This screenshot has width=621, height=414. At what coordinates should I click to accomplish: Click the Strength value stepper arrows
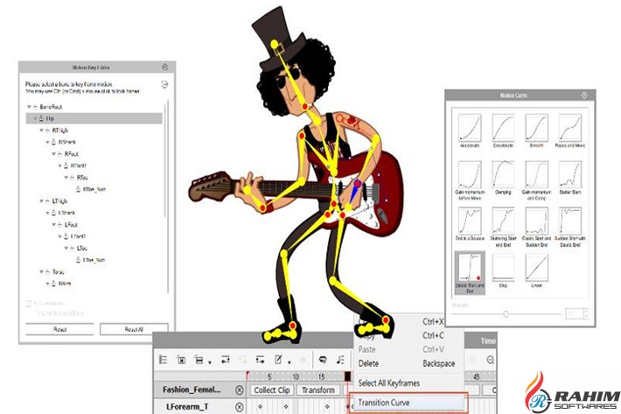click(x=586, y=313)
